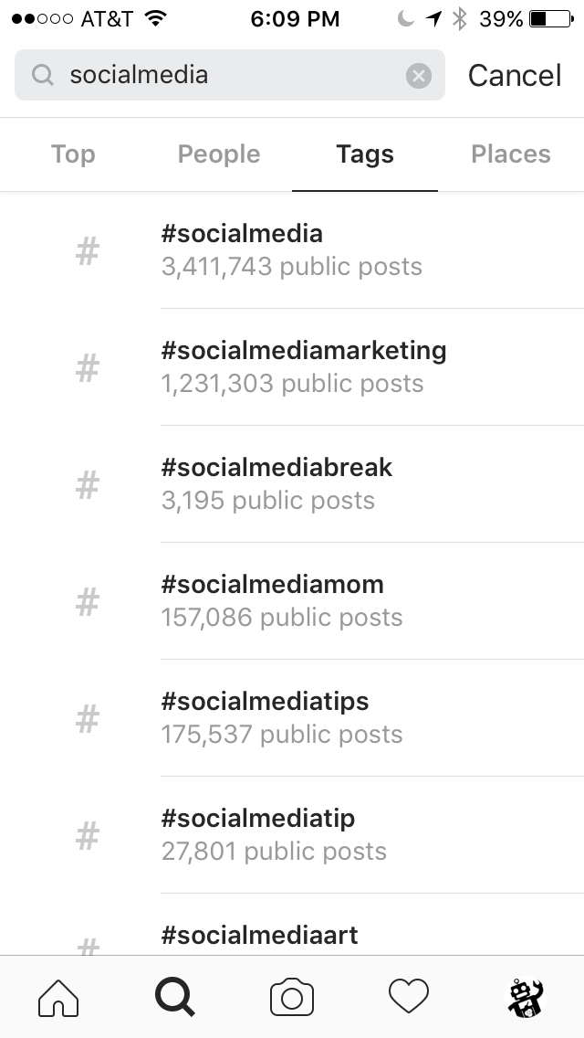The image size is (584, 1038).
Task: Clear the search text with X icon
Action: [418, 76]
